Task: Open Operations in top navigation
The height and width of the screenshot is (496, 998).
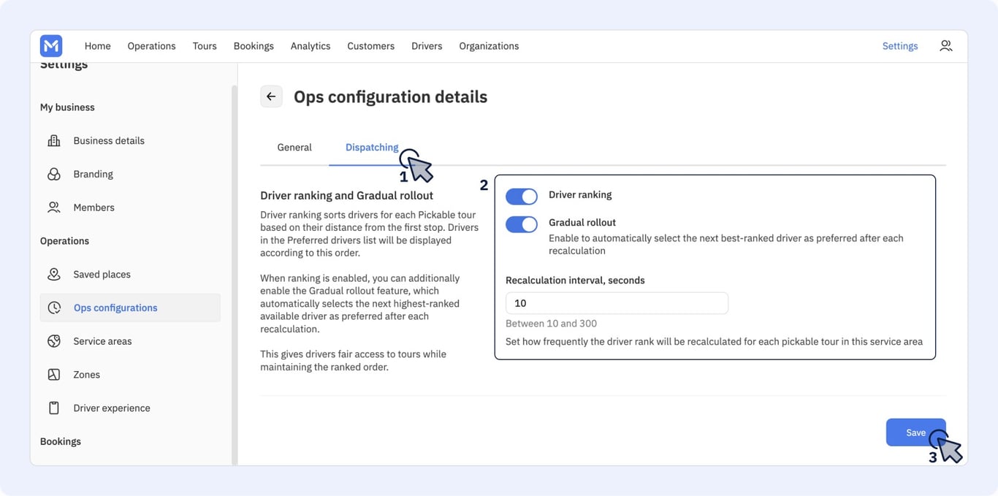Action: click(x=151, y=46)
